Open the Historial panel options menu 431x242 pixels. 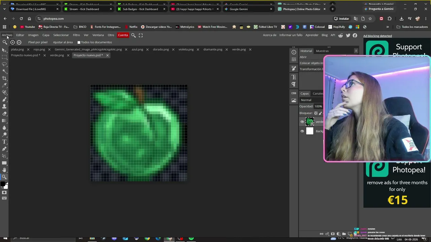pyautogui.click(x=356, y=51)
